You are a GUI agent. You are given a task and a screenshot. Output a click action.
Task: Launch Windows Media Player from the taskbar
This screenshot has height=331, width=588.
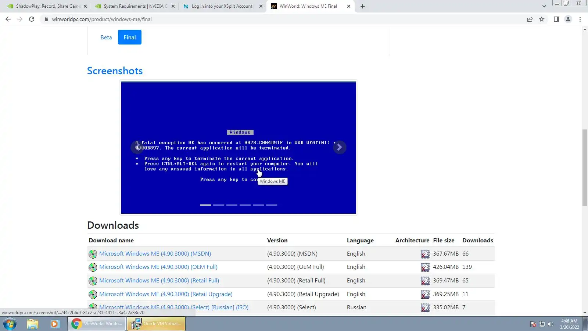pos(55,324)
